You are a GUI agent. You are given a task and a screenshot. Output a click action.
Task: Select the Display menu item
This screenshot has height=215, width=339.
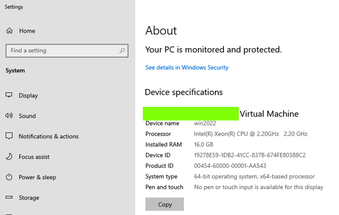(28, 95)
